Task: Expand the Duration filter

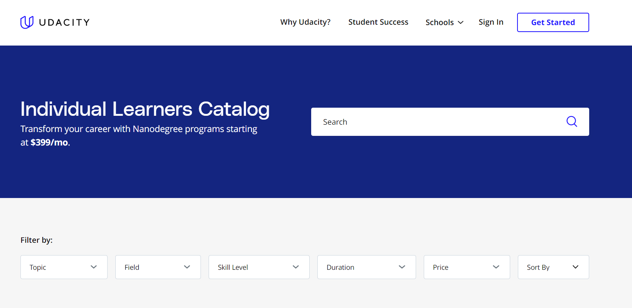Action: click(367, 267)
